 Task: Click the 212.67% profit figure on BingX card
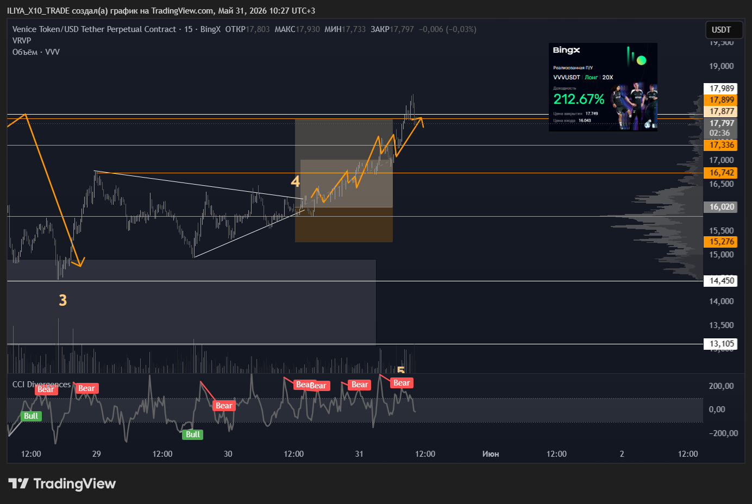click(579, 99)
